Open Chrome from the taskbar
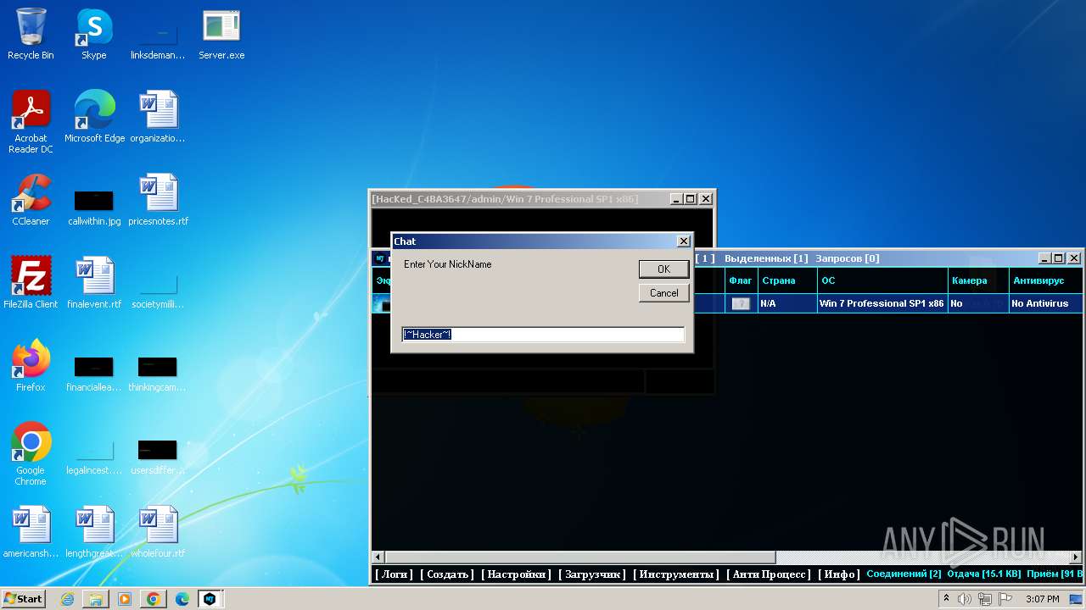The image size is (1086, 610). (x=154, y=599)
